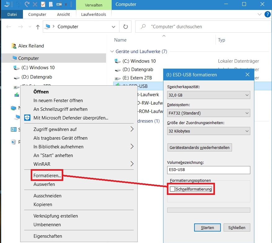
Task: Click the Verwalten contextual tab
Action: (93, 5)
